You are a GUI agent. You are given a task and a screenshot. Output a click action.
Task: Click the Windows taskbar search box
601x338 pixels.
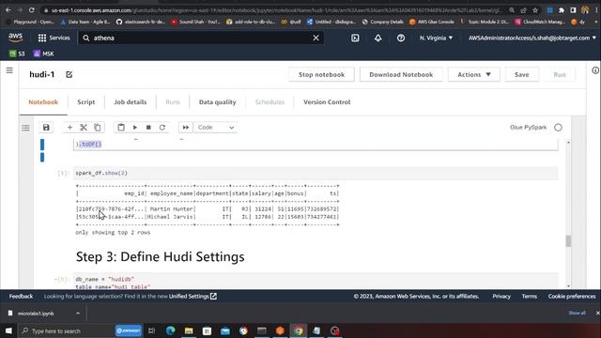[66, 330]
